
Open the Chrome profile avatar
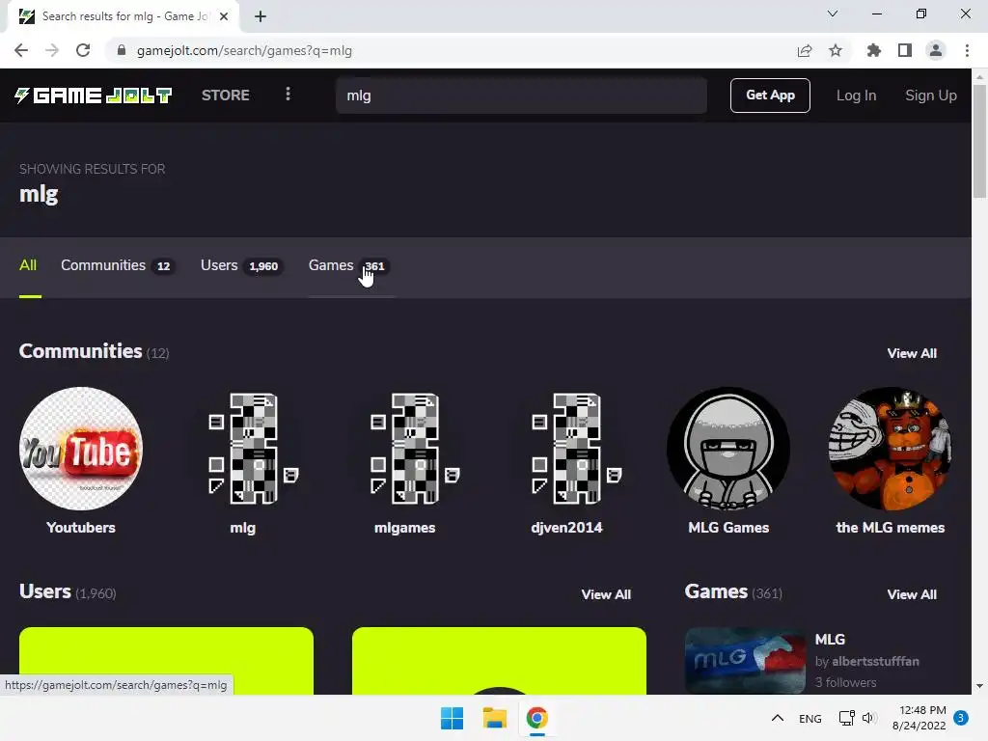click(936, 50)
